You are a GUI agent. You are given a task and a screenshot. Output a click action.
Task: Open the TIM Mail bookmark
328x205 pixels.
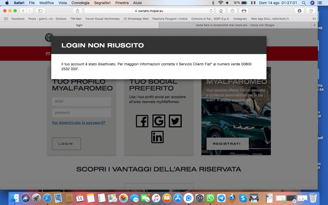pos(76,19)
